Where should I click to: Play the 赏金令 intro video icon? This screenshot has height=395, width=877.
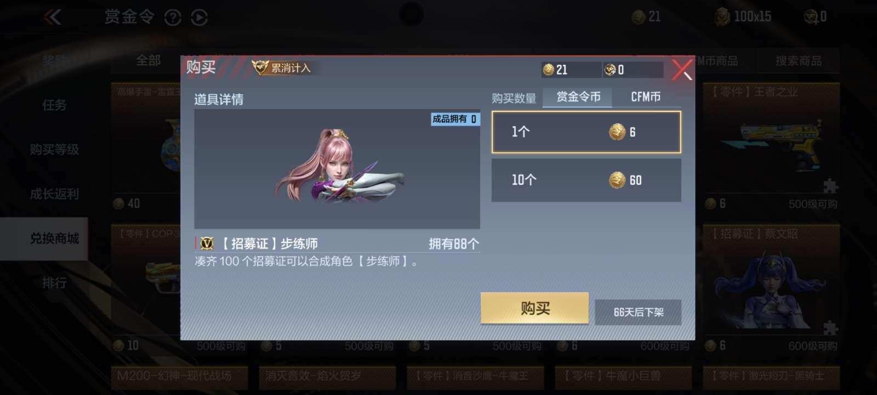tap(200, 18)
